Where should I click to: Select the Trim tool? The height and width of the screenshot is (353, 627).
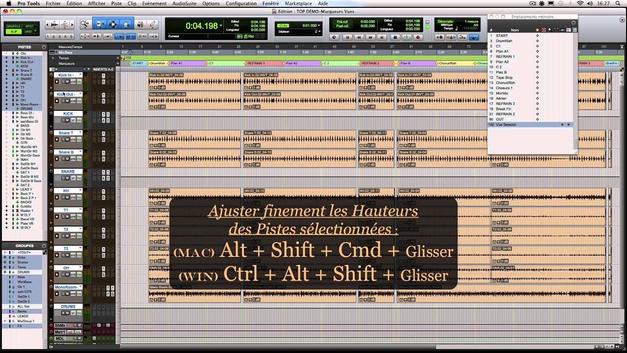tap(100, 24)
